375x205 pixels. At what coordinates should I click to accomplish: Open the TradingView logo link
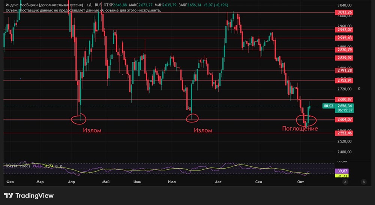(29, 196)
